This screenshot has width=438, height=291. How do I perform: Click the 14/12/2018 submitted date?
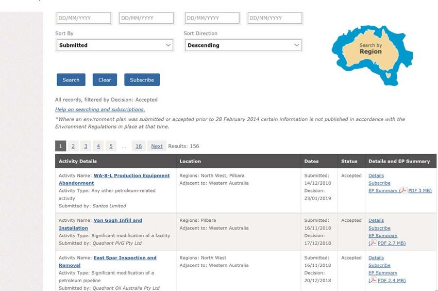[317, 183]
